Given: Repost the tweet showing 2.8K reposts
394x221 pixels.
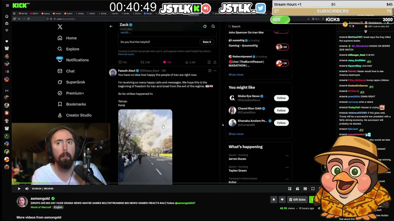Looking at the screenshot, I should click(145, 62).
